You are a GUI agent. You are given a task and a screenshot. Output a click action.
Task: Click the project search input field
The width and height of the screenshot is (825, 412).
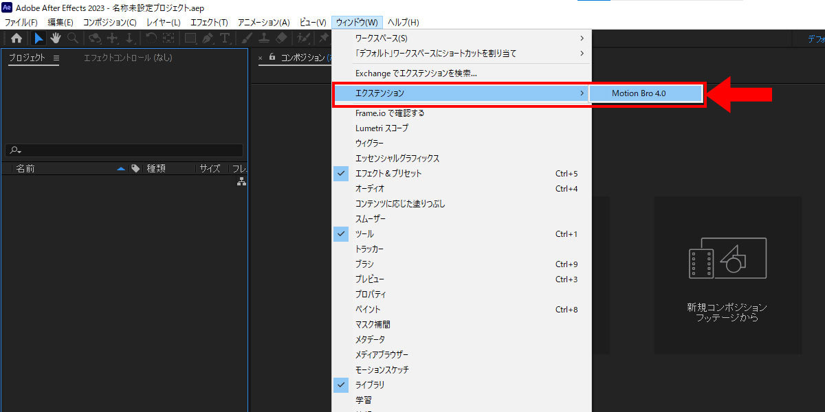124,150
